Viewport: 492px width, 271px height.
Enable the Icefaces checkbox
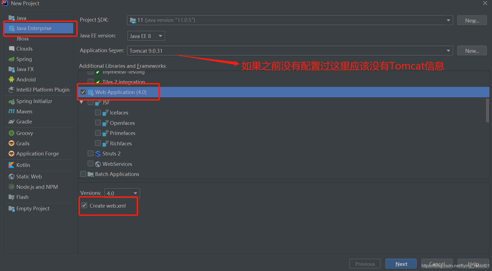98,113
